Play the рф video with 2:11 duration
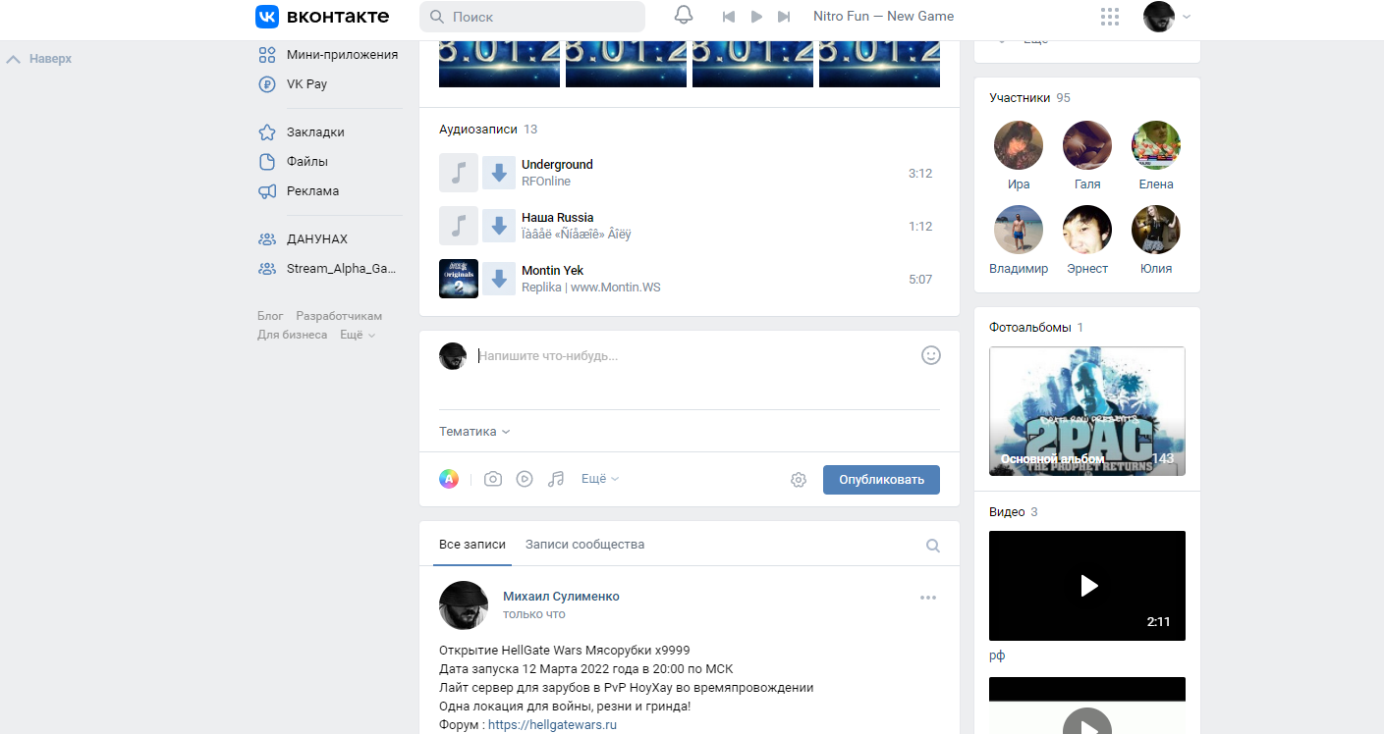 click(x=1087, y=586)
